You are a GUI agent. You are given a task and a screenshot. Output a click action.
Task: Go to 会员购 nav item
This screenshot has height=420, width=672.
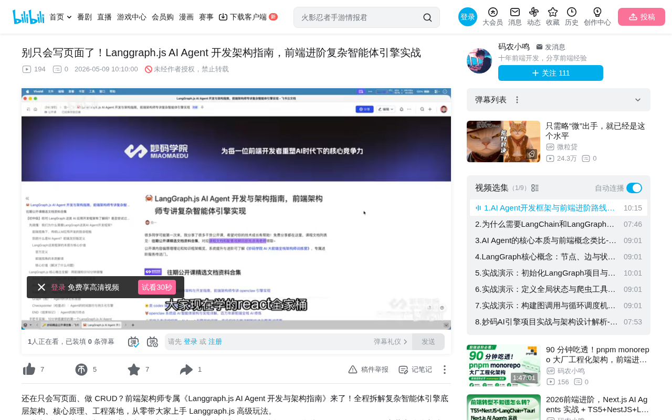[x=163, y=17]
